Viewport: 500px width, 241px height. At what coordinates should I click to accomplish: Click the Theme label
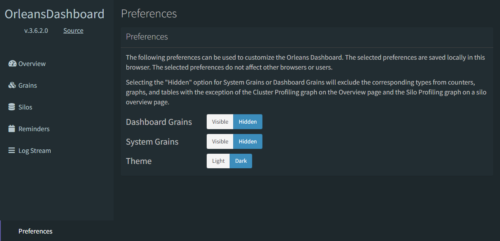coord(139,161)
